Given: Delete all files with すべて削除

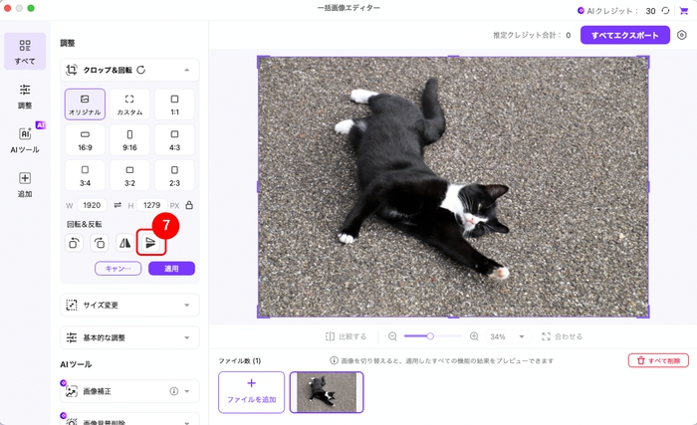Looking at the screenshot, I should pos(659,360).
